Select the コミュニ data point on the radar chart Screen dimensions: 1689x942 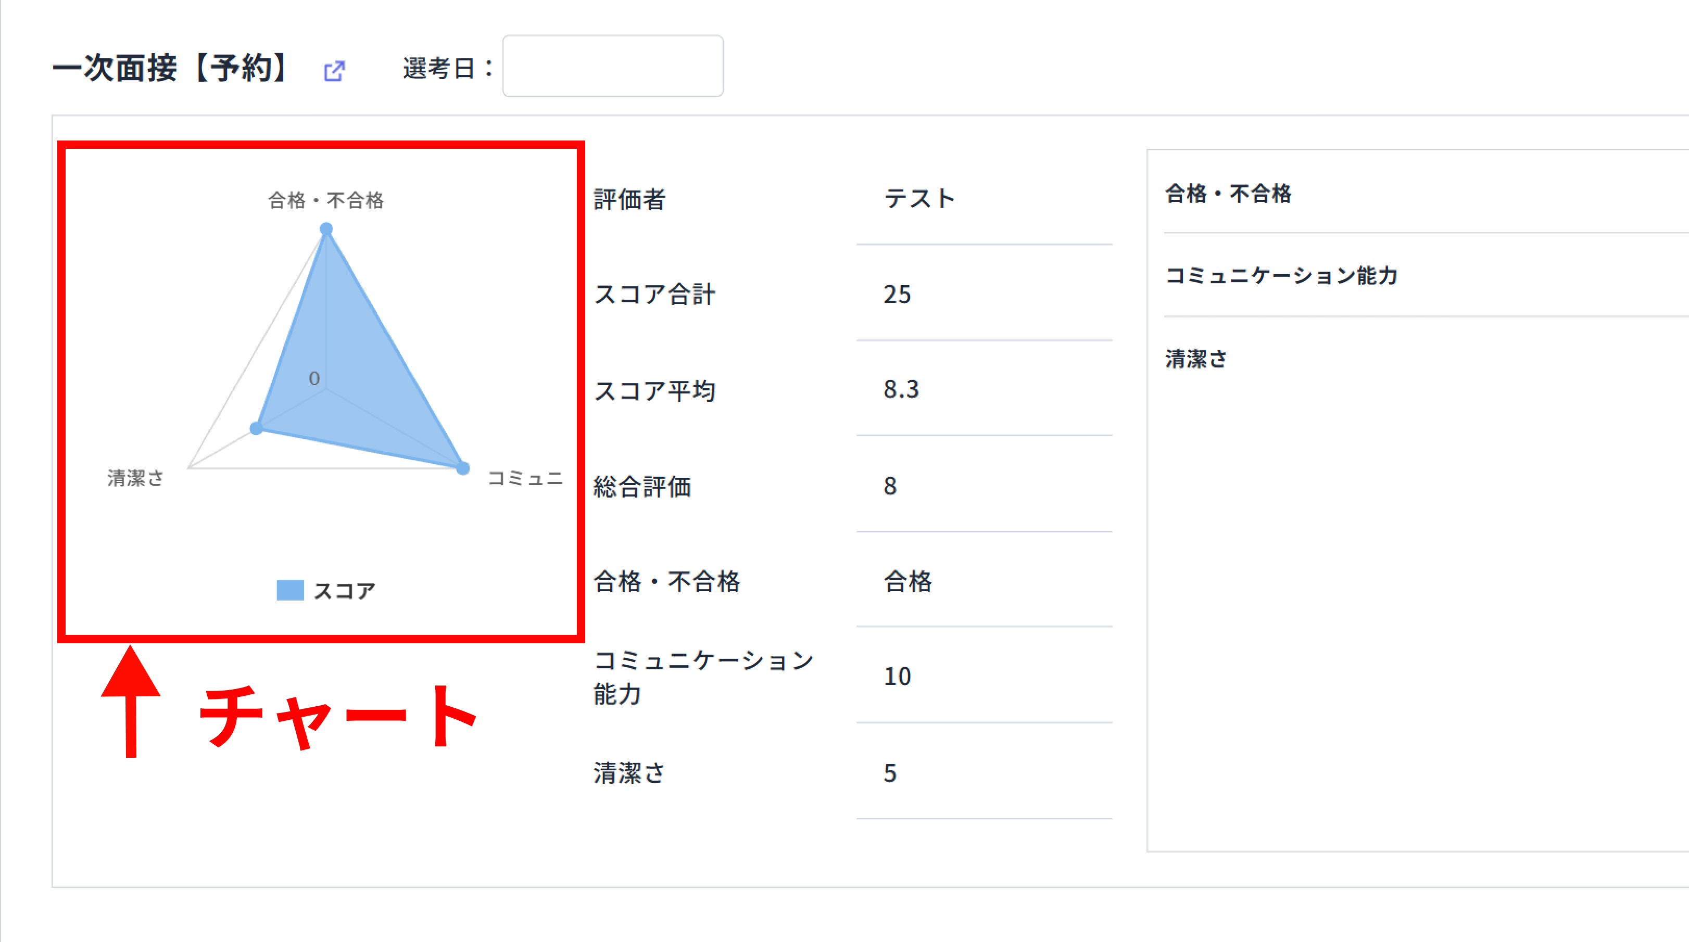click(463, 467)
